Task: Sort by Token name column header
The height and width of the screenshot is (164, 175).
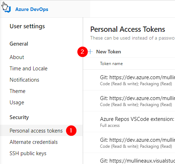Action: (x=111, y=64)
